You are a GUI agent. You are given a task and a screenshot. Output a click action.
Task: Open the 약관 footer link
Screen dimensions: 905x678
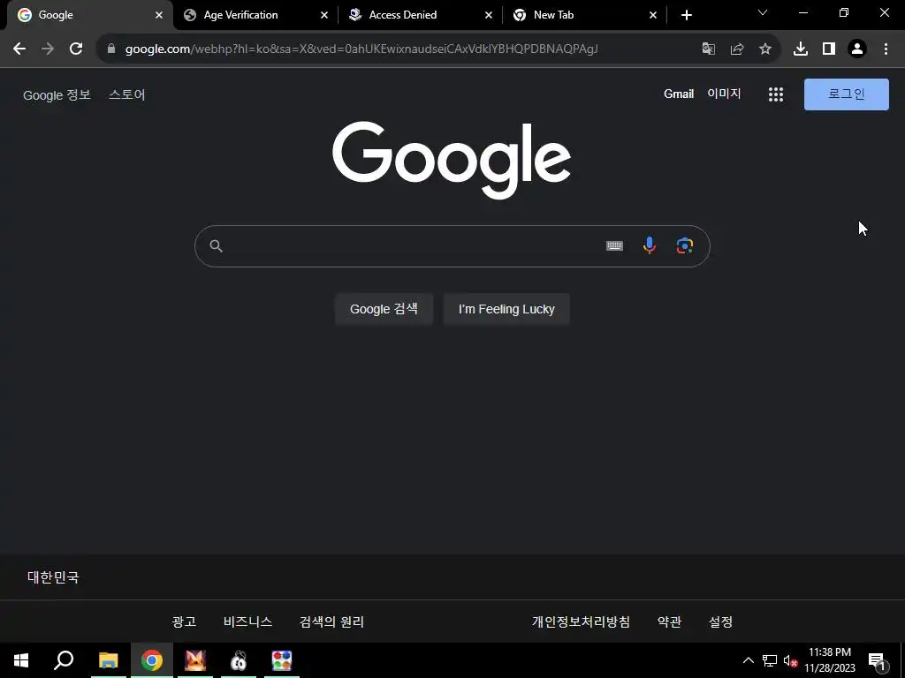tap(669, 621)
